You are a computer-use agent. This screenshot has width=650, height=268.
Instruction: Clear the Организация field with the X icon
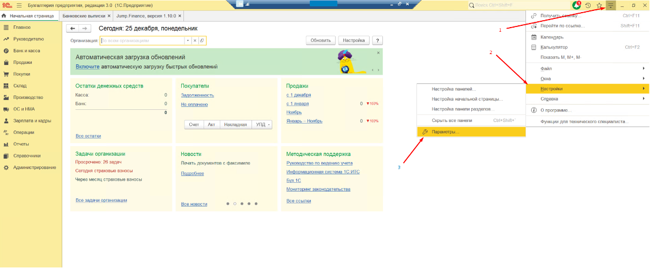point(195,40)
